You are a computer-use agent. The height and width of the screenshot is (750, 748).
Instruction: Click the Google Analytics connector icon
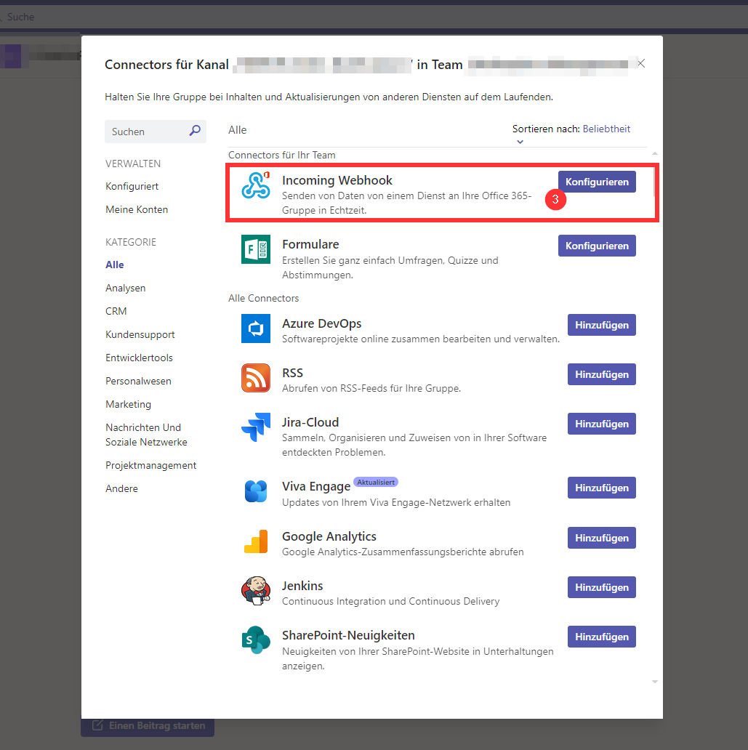[x=256, y=541]
